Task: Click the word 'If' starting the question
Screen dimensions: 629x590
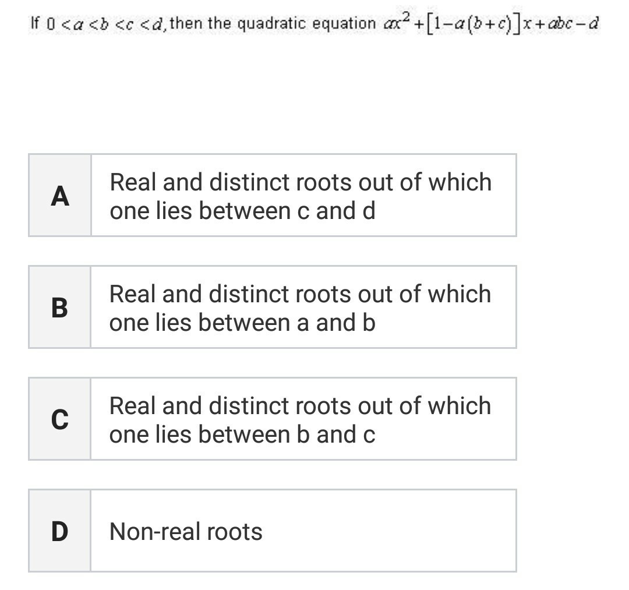Action: click(35, 23)
